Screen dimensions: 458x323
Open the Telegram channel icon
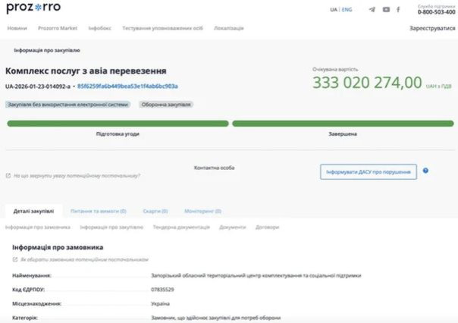click(372, 10)
